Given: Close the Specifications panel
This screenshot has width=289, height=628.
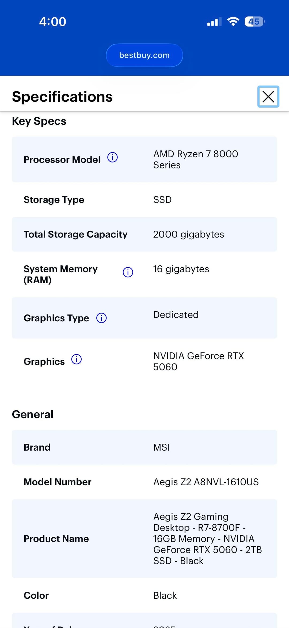Looking at the screenshot, I should coord(268,97).
